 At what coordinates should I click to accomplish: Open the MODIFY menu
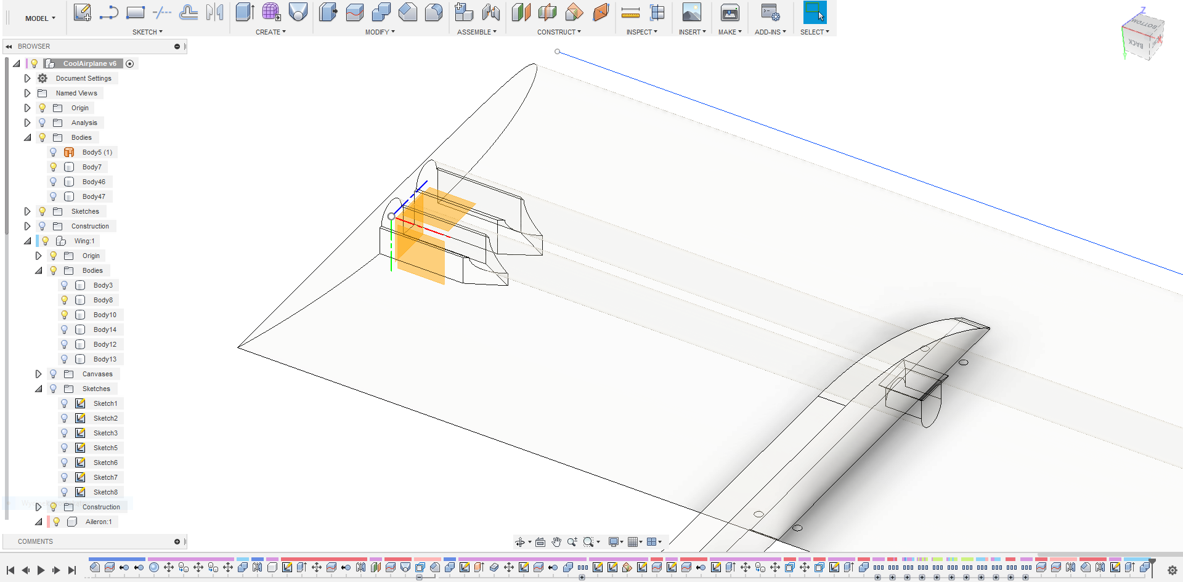[380, 32]
